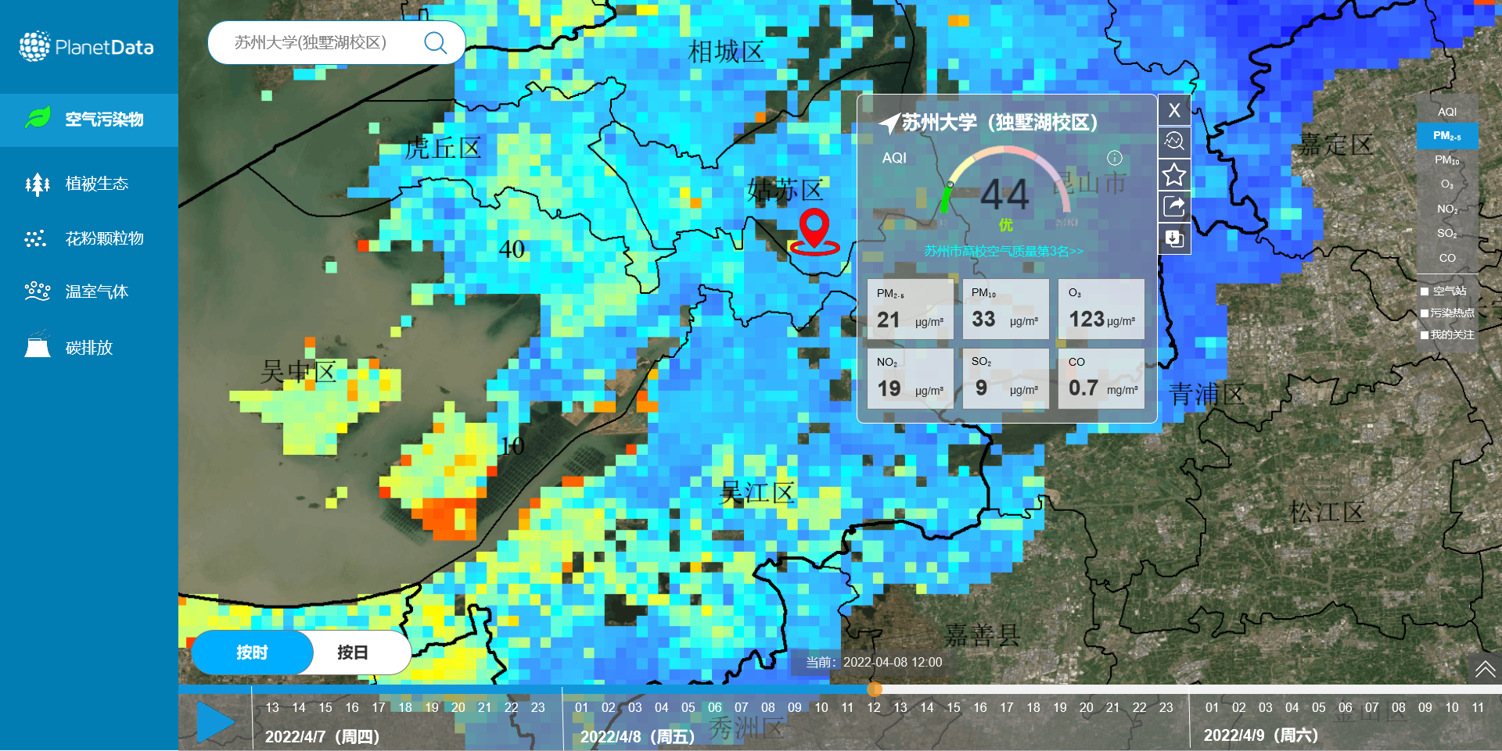Click the CO value card showing 0.7
The image size is (1502, 751).
pyautogui.click(x=1101, y=378)
